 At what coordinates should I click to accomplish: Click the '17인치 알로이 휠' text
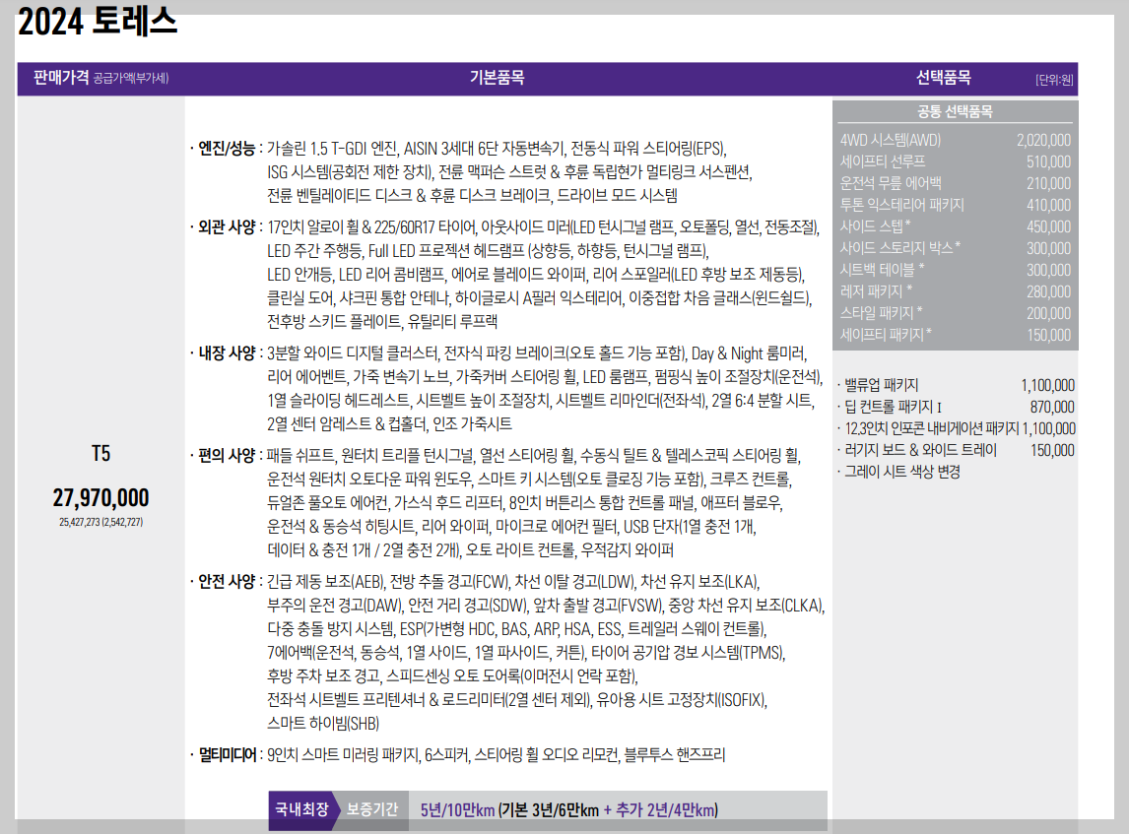(x=313, y=226)
